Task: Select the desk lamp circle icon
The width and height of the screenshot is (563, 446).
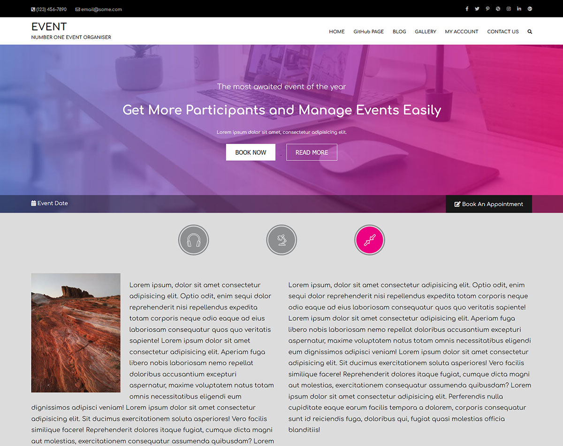Action: tap(281, 240)
